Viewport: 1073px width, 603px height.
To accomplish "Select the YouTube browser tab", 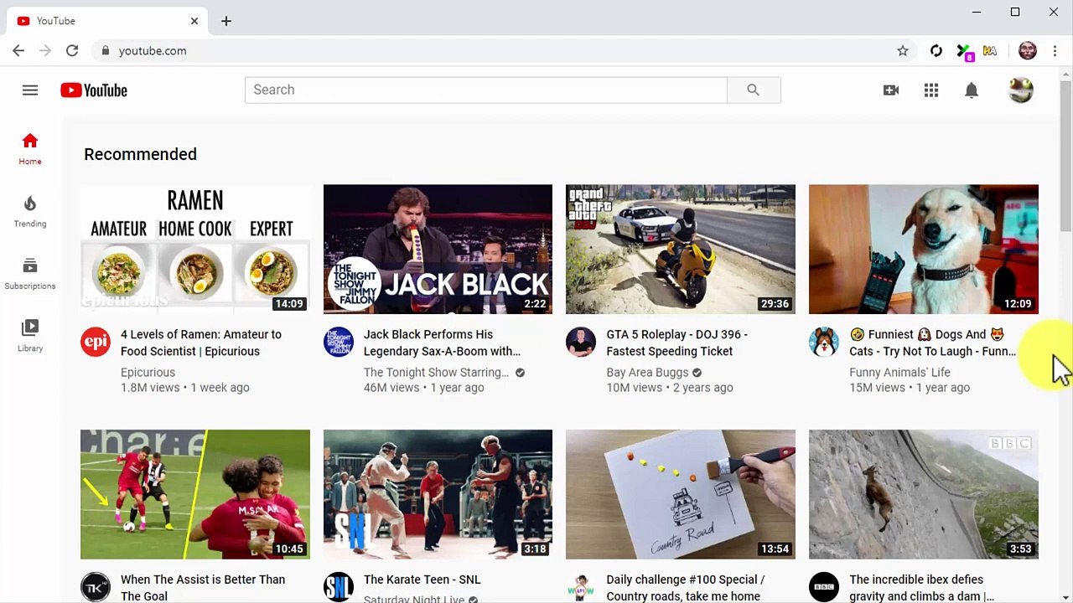I will [106, 21].
